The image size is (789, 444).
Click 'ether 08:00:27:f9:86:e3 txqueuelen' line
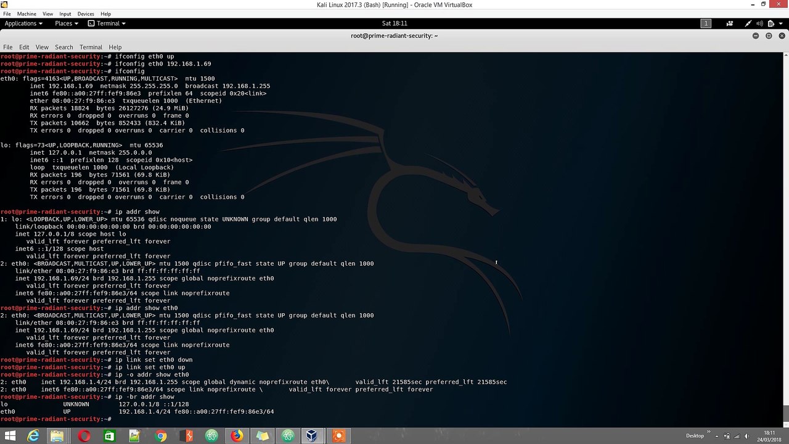126,101
